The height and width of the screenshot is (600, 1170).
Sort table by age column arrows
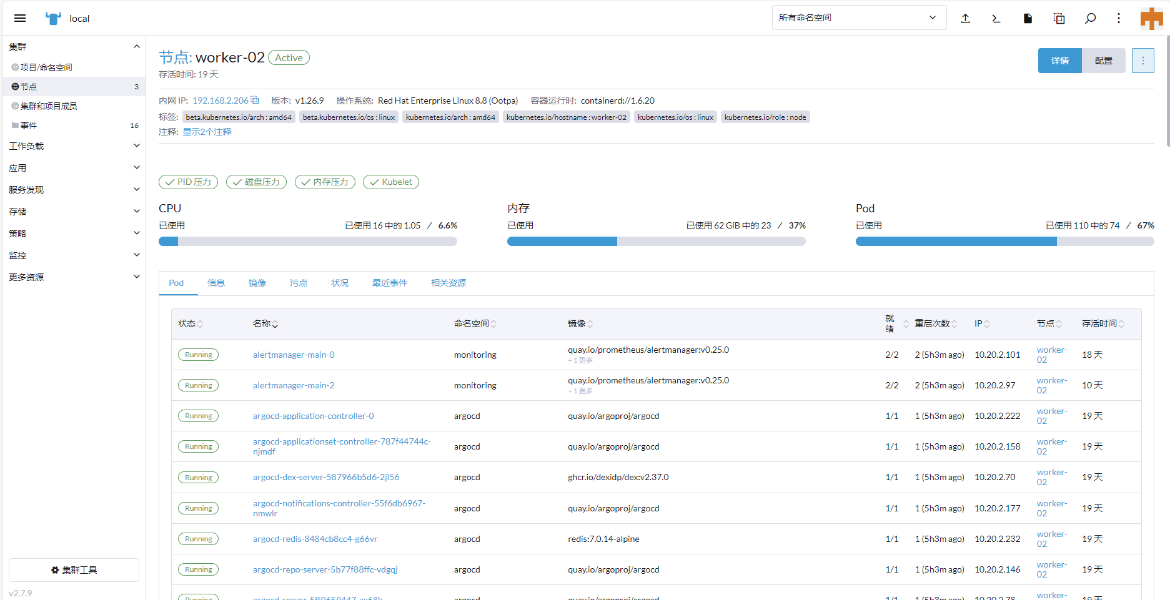tap(1121, 324)
